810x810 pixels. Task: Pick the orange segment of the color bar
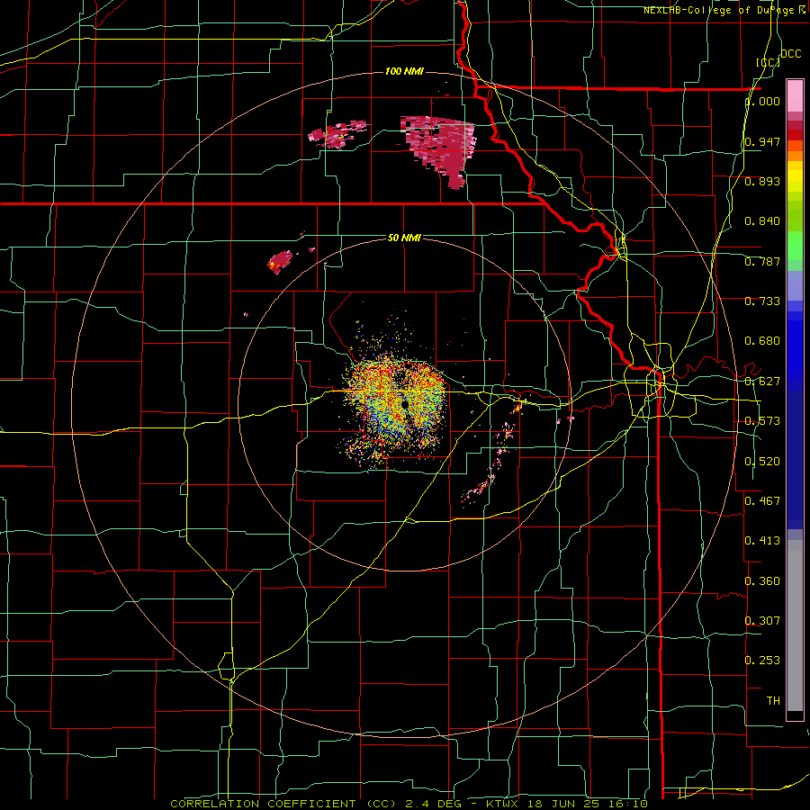795,155
